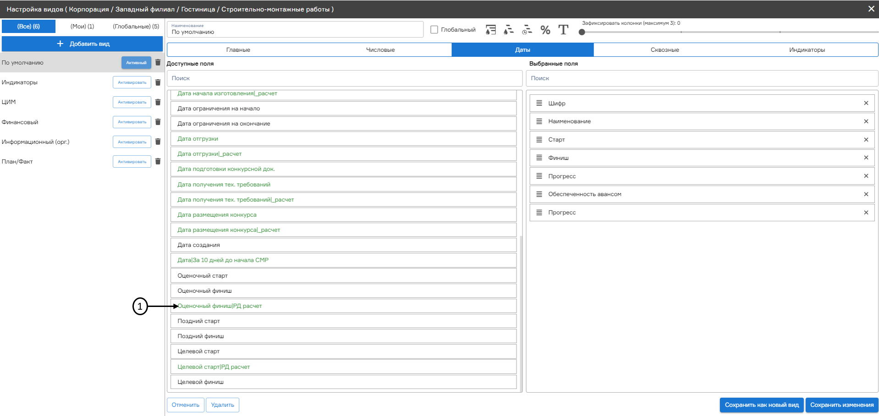Image resolution: width=879 pixels, height=416 pixels.
Task: Select Дата размещения конкурса field
Action: pos(344,215)
